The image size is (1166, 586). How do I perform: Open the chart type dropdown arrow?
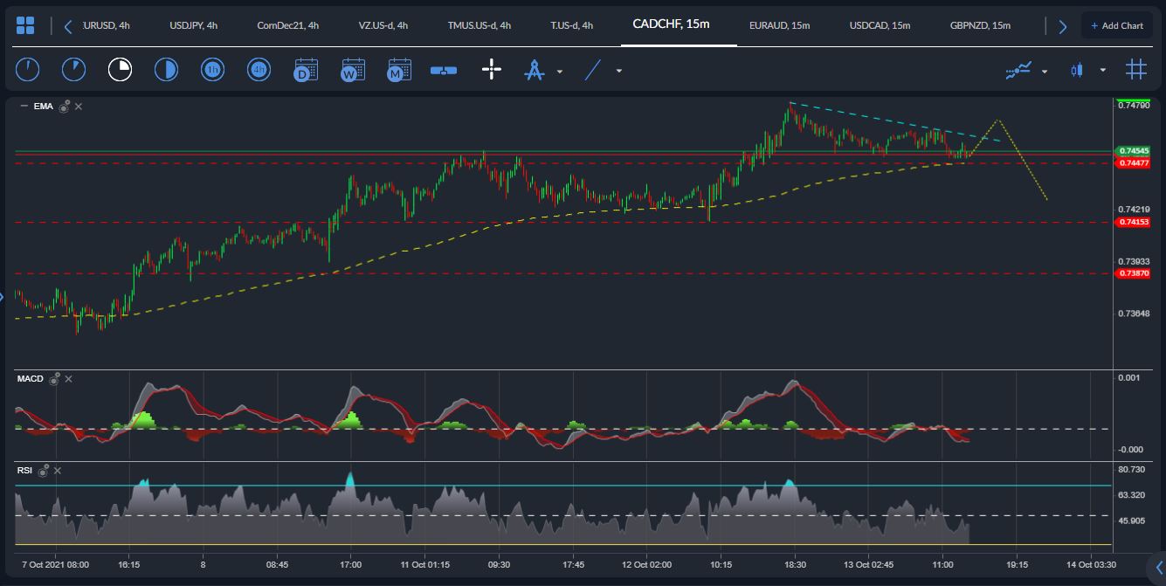(x=1102, y=71)
